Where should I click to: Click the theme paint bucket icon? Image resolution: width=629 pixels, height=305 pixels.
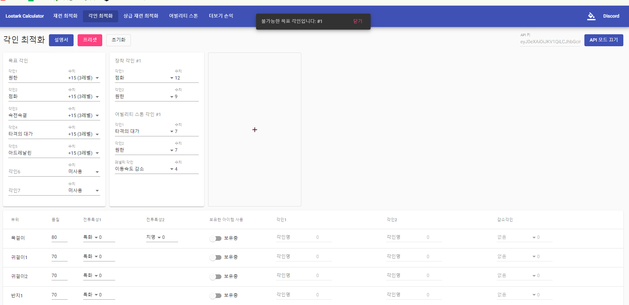pyautogui.click(x=591, y=16)
